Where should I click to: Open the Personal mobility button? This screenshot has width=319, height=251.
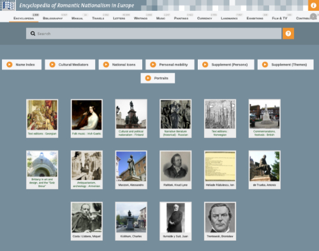(170, 65)
